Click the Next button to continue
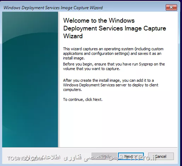 (131, 156)
